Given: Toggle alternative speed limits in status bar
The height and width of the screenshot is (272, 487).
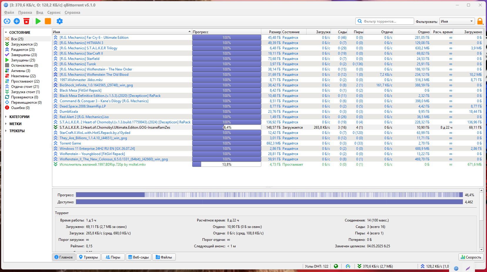Looking at the screenshot, I should point(348,266).
